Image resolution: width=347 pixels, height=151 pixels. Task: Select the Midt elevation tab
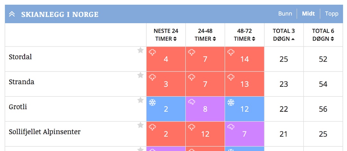[308, 14]
